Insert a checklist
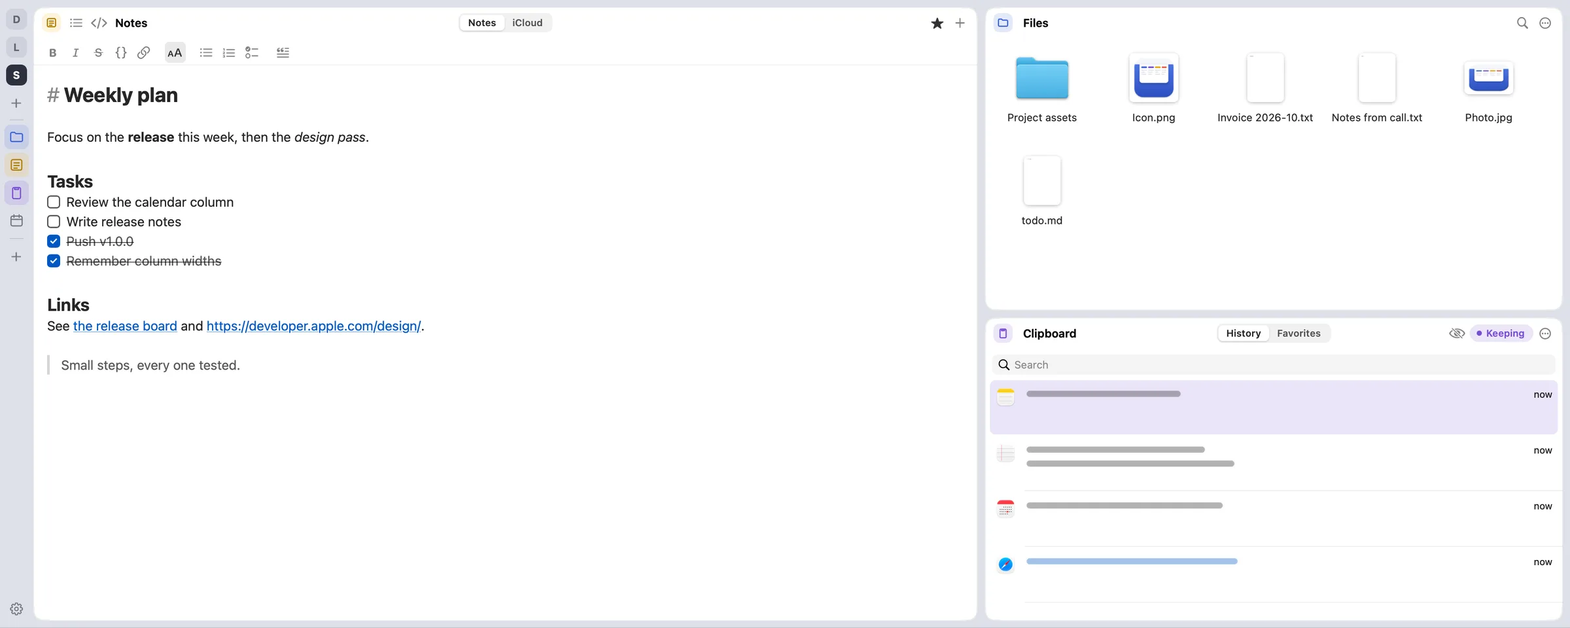Viewport: 1570px width, 628px height. point(252,53)
